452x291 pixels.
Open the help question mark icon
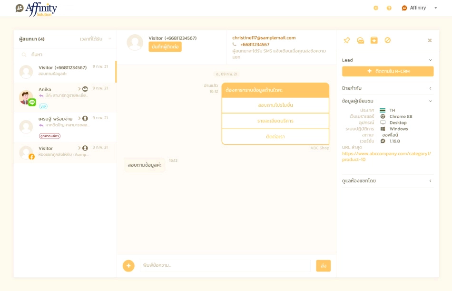coord(389,8)
